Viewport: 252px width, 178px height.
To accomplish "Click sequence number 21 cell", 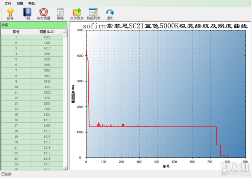I will click(16, 148).
